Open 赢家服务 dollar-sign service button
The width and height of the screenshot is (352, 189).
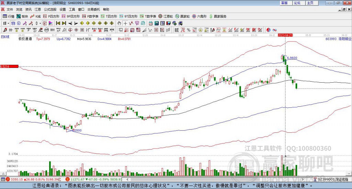218,16
